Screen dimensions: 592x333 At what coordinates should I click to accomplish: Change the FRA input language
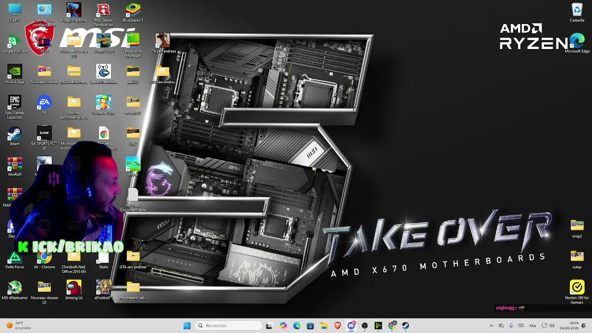pyautogui.click(x=533, y=326)
